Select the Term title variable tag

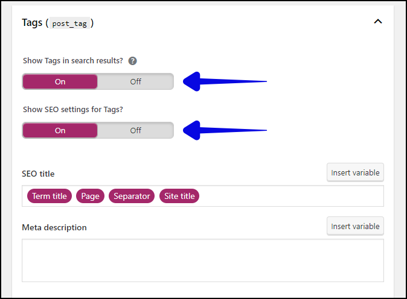coord(50,196)
